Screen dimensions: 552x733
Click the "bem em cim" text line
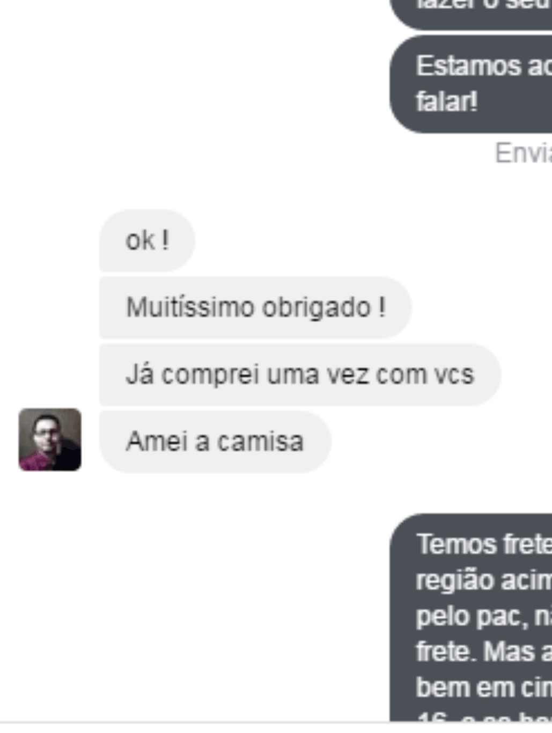click(484, 687)
